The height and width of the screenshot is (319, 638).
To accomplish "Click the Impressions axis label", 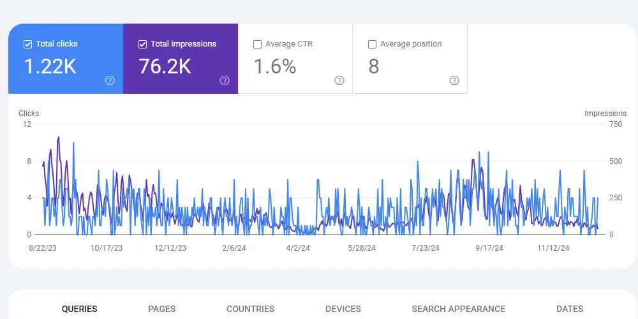I will pos(605,114).
